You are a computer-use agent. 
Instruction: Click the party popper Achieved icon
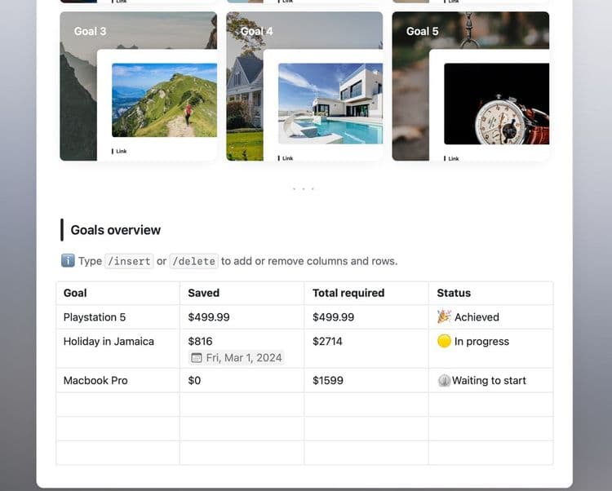444,316
